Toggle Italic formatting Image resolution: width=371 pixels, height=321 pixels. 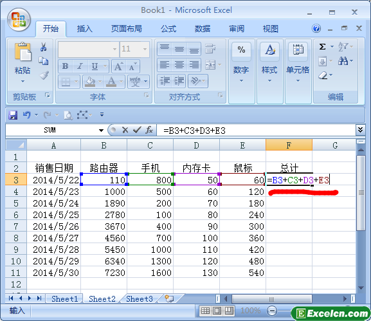80,66
